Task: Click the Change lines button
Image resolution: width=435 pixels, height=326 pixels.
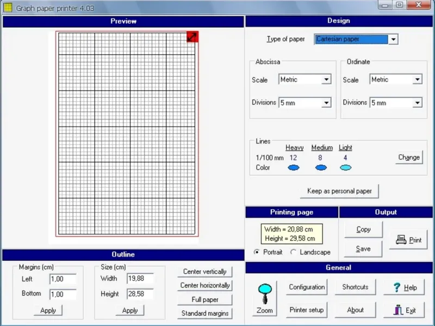Action: click(409, 157)
